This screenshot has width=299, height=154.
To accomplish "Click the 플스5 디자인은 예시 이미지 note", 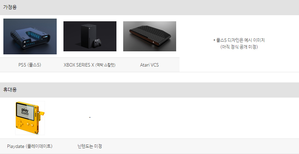I will (x=239, y=40).
